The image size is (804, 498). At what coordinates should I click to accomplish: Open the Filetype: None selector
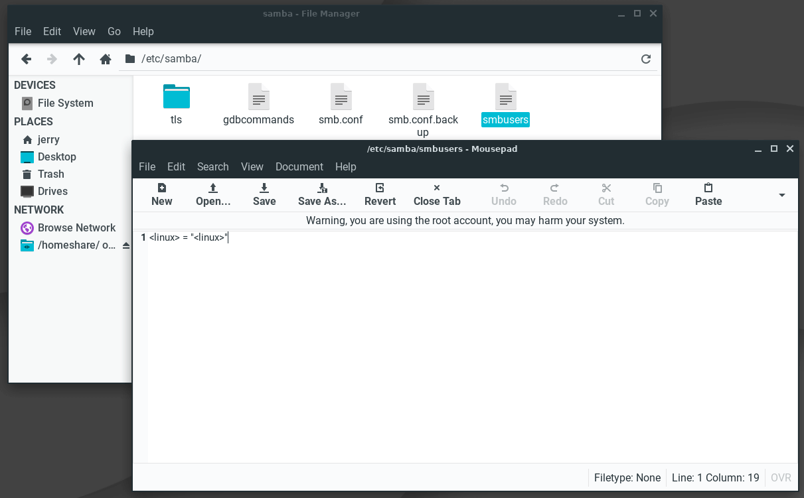pyautogui.click(x=627, y=477)
